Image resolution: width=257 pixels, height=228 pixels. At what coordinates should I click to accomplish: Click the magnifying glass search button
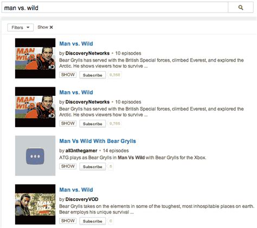[x=241, y=8]
